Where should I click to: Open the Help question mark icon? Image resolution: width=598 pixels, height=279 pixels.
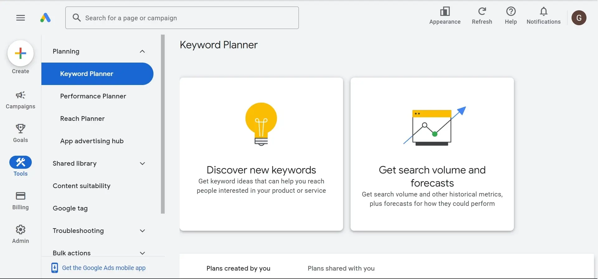511,12
